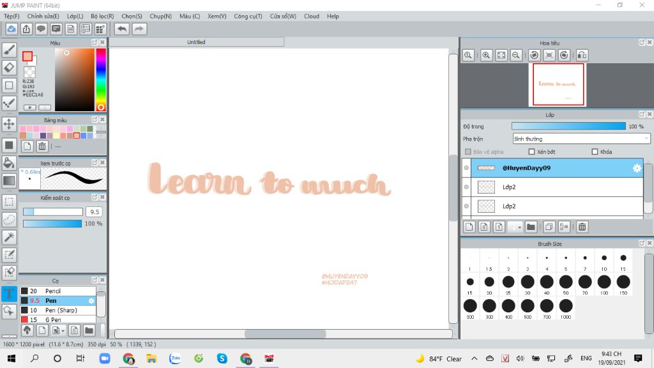
Task: Select the Pencil brush in Cọ list
Action: (58, 291)
